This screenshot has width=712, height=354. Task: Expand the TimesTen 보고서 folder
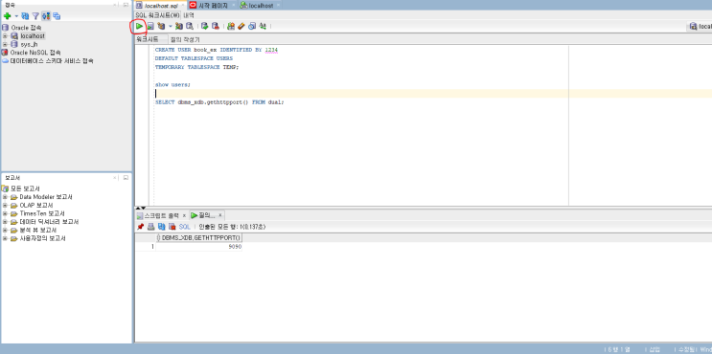click(5, 213)
